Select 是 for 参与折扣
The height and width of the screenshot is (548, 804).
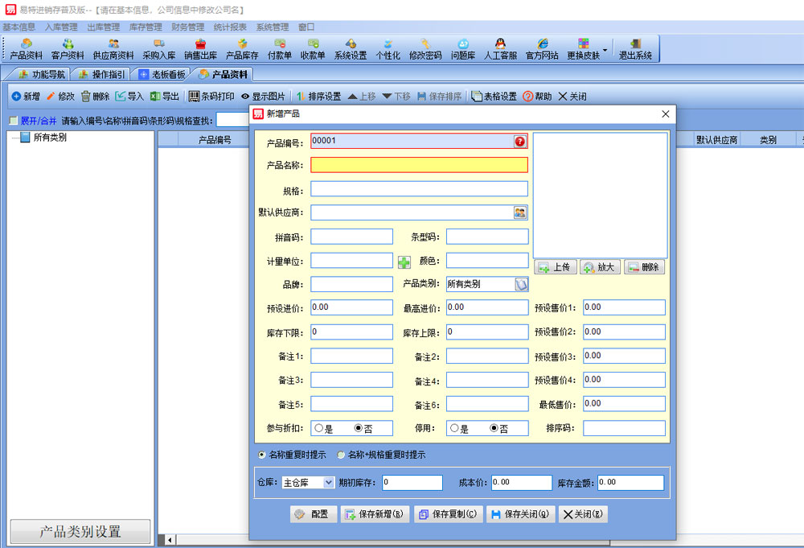coord(319,429)
